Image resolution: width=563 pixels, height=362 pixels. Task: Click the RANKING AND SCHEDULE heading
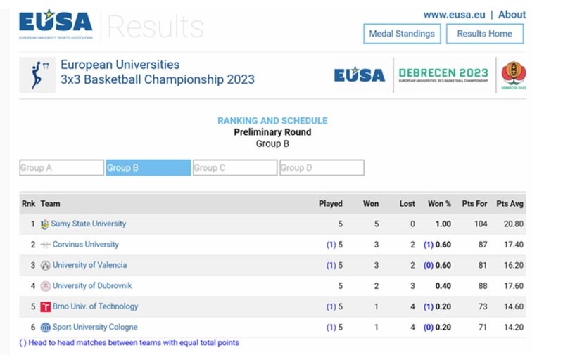pyautogui.click(x=272, y=121)
